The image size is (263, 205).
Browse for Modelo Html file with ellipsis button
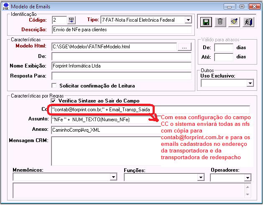[x=184, y=47]
